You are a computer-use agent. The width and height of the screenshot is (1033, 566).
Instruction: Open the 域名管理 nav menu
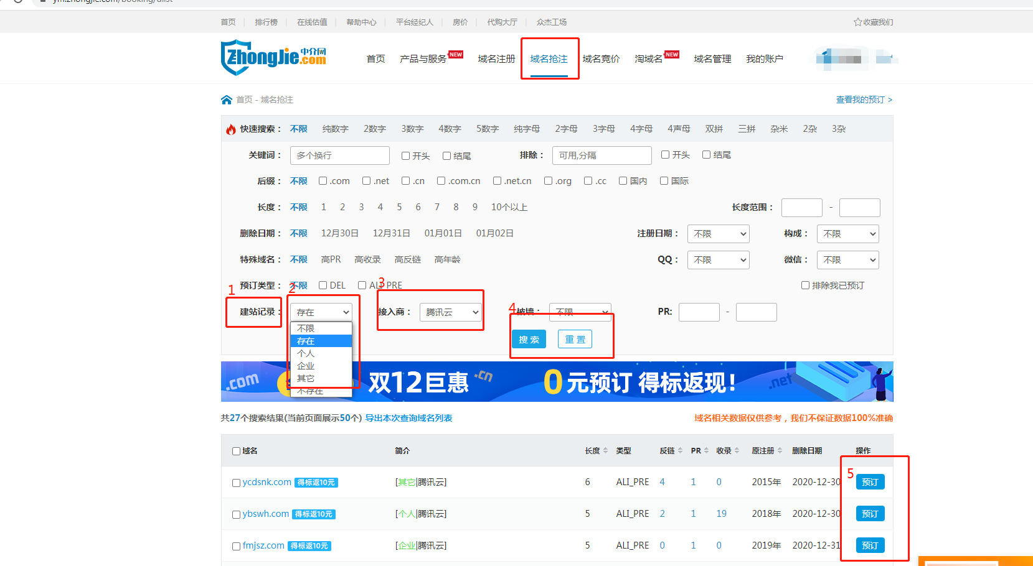tap(712, 58)
